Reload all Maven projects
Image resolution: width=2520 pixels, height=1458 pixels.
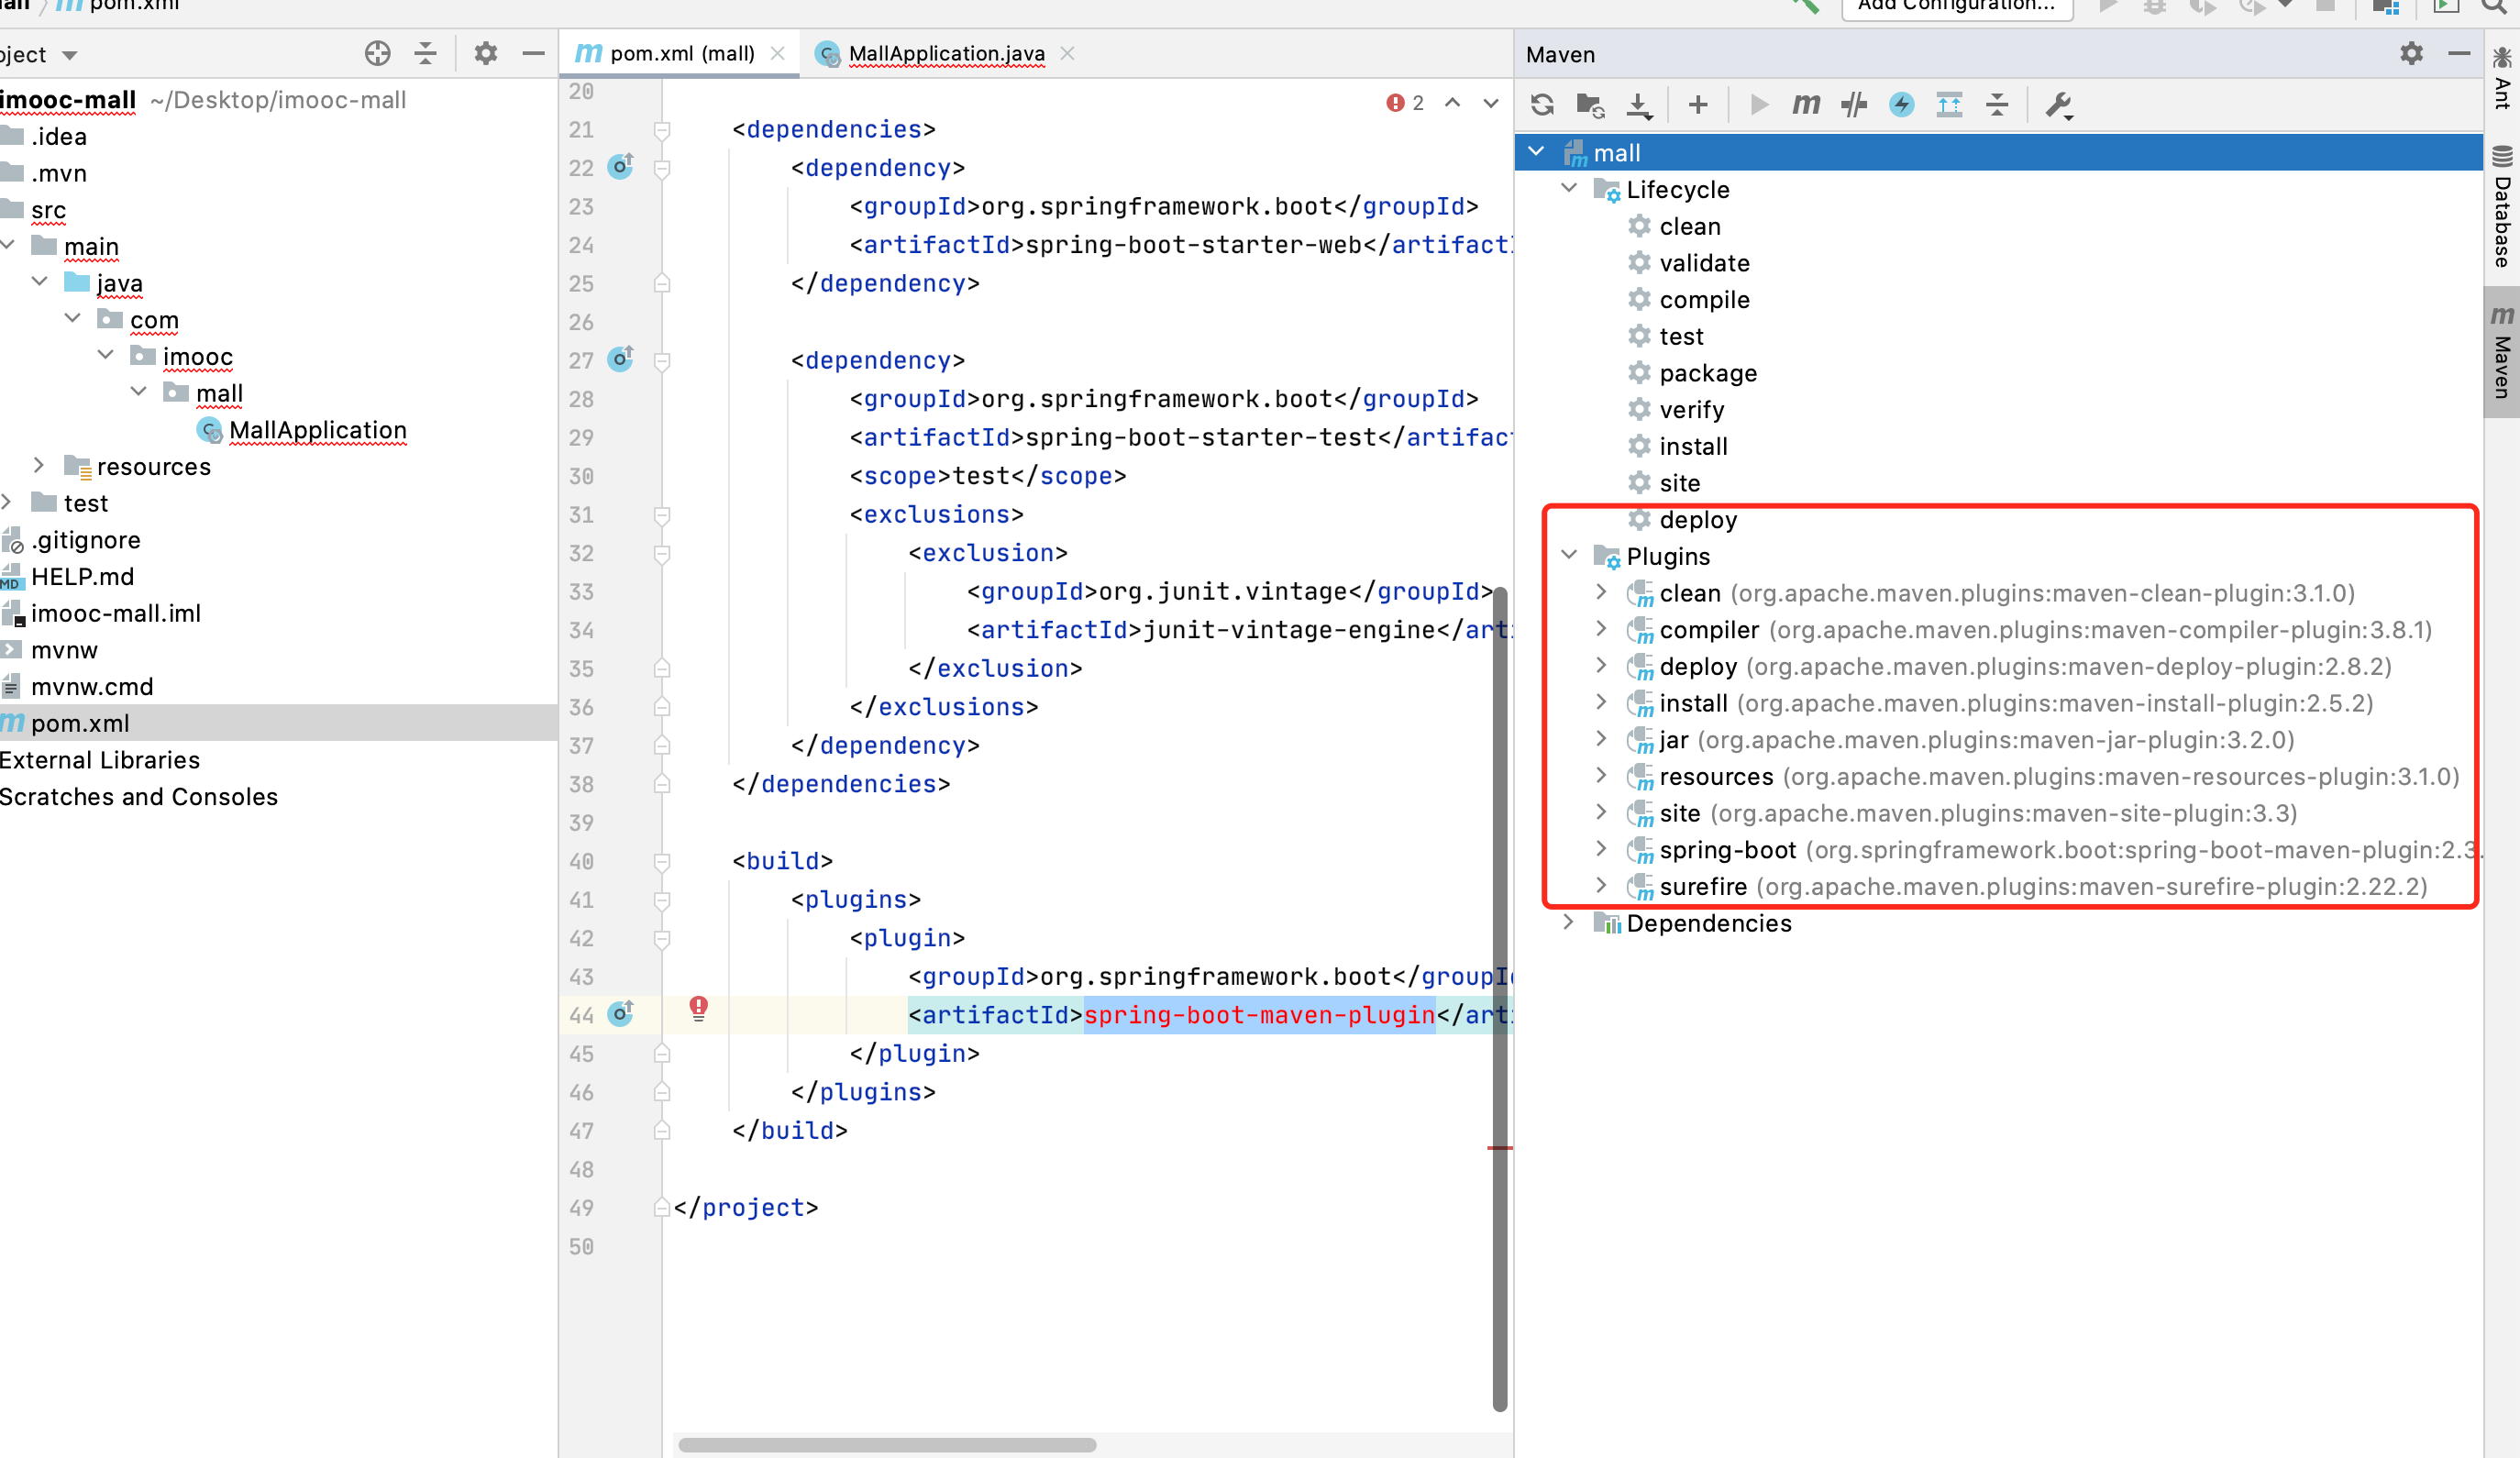[1542, 104]
